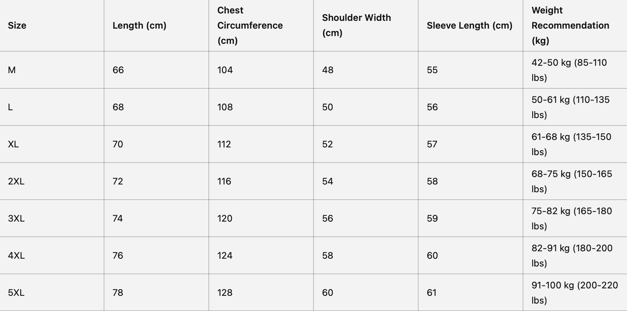Select the M size cell

pyautogui.click(x=12, y=70)
